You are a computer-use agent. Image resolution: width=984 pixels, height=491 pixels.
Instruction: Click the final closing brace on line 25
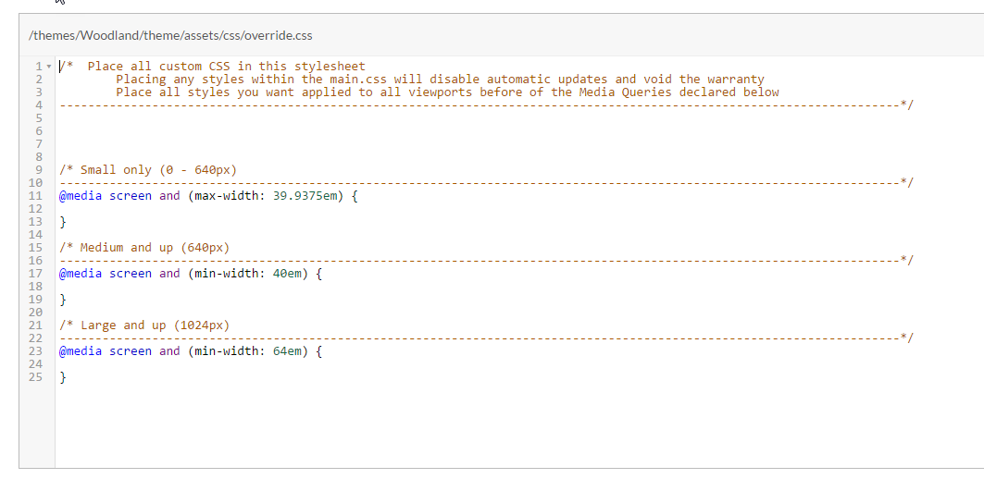click(63, 377)
